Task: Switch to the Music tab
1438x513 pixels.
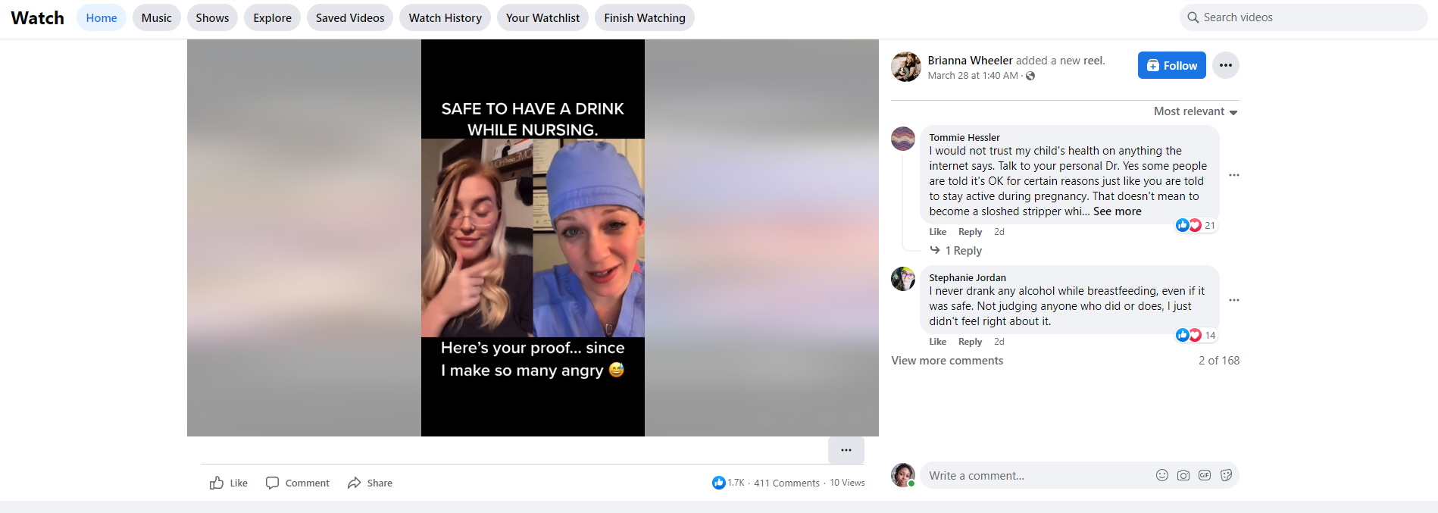Action: 157,17
